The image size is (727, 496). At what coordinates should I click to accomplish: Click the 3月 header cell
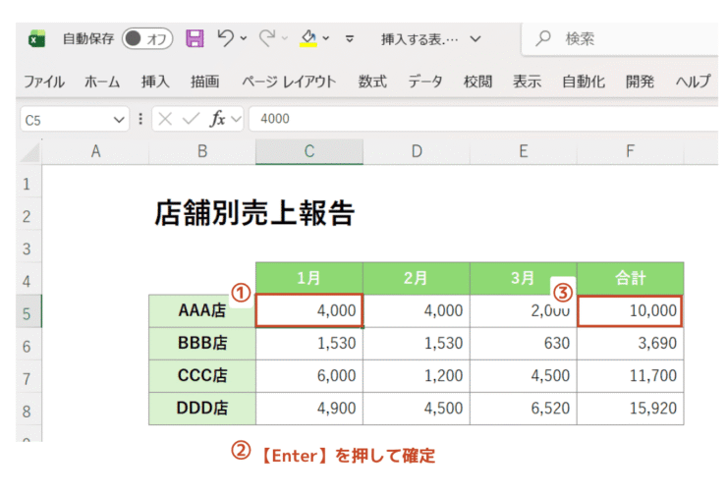coord(523,278)
